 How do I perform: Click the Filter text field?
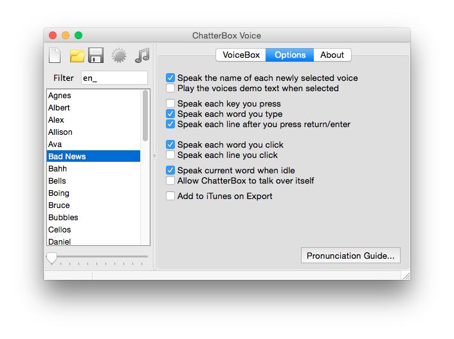pos(114,78)
